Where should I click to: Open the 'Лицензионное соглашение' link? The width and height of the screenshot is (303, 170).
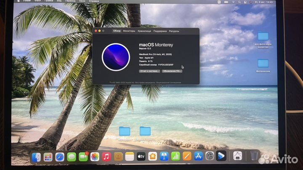(x=168, y=82)
